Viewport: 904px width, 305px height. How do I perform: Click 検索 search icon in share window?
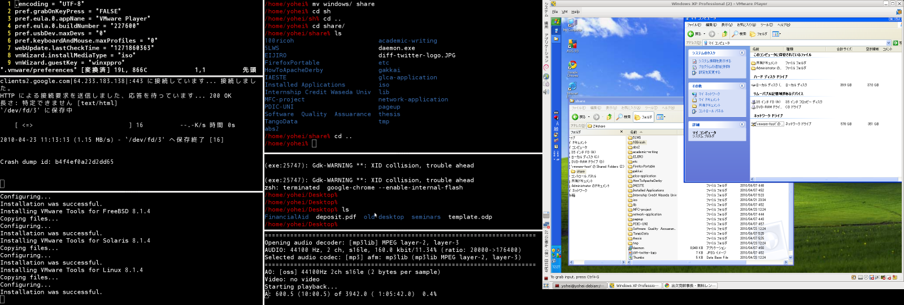click(623, 117)
